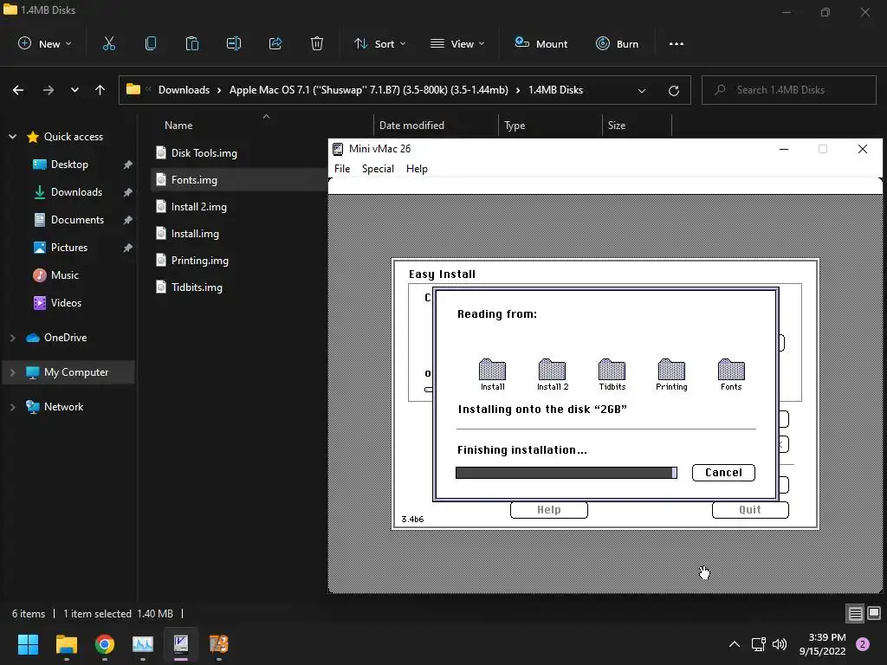Open recent locations chevron beside Forward

pos(74,90)
